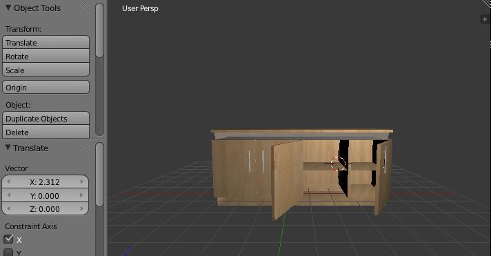This screenshot has height=256, width=491.
Task: Increase the Y vector value with right arrow
Action: coord(82,195)
